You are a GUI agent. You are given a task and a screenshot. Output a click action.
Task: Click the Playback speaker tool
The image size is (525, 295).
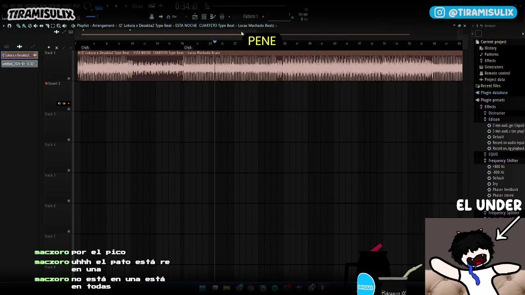(x=64, y=26)
